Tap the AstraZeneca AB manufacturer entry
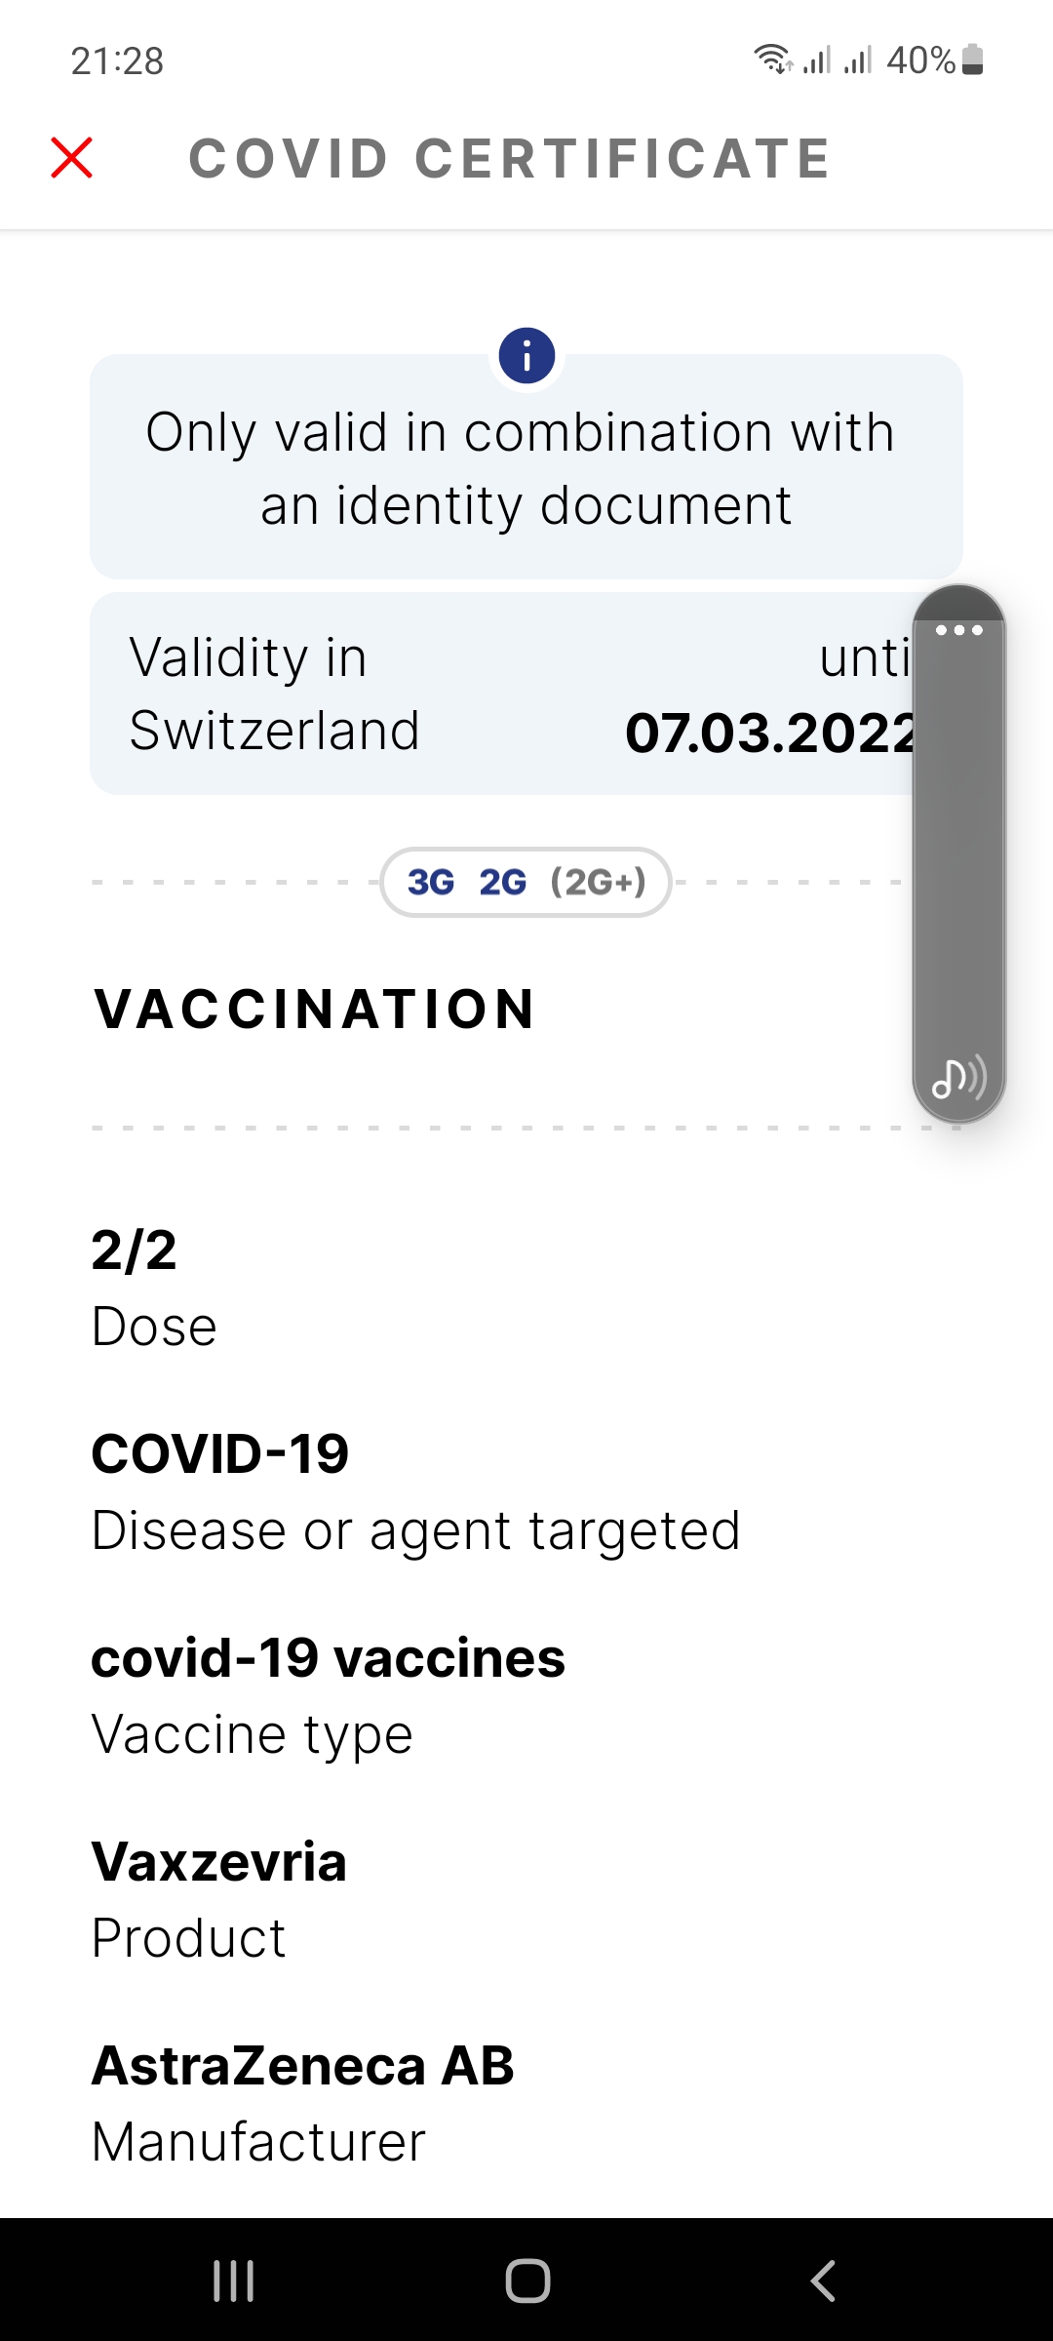The image size is (1053, 2341). 302,2102
